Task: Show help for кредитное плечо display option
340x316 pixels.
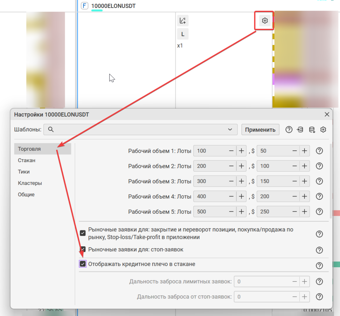Action: [x=319, y=266]
